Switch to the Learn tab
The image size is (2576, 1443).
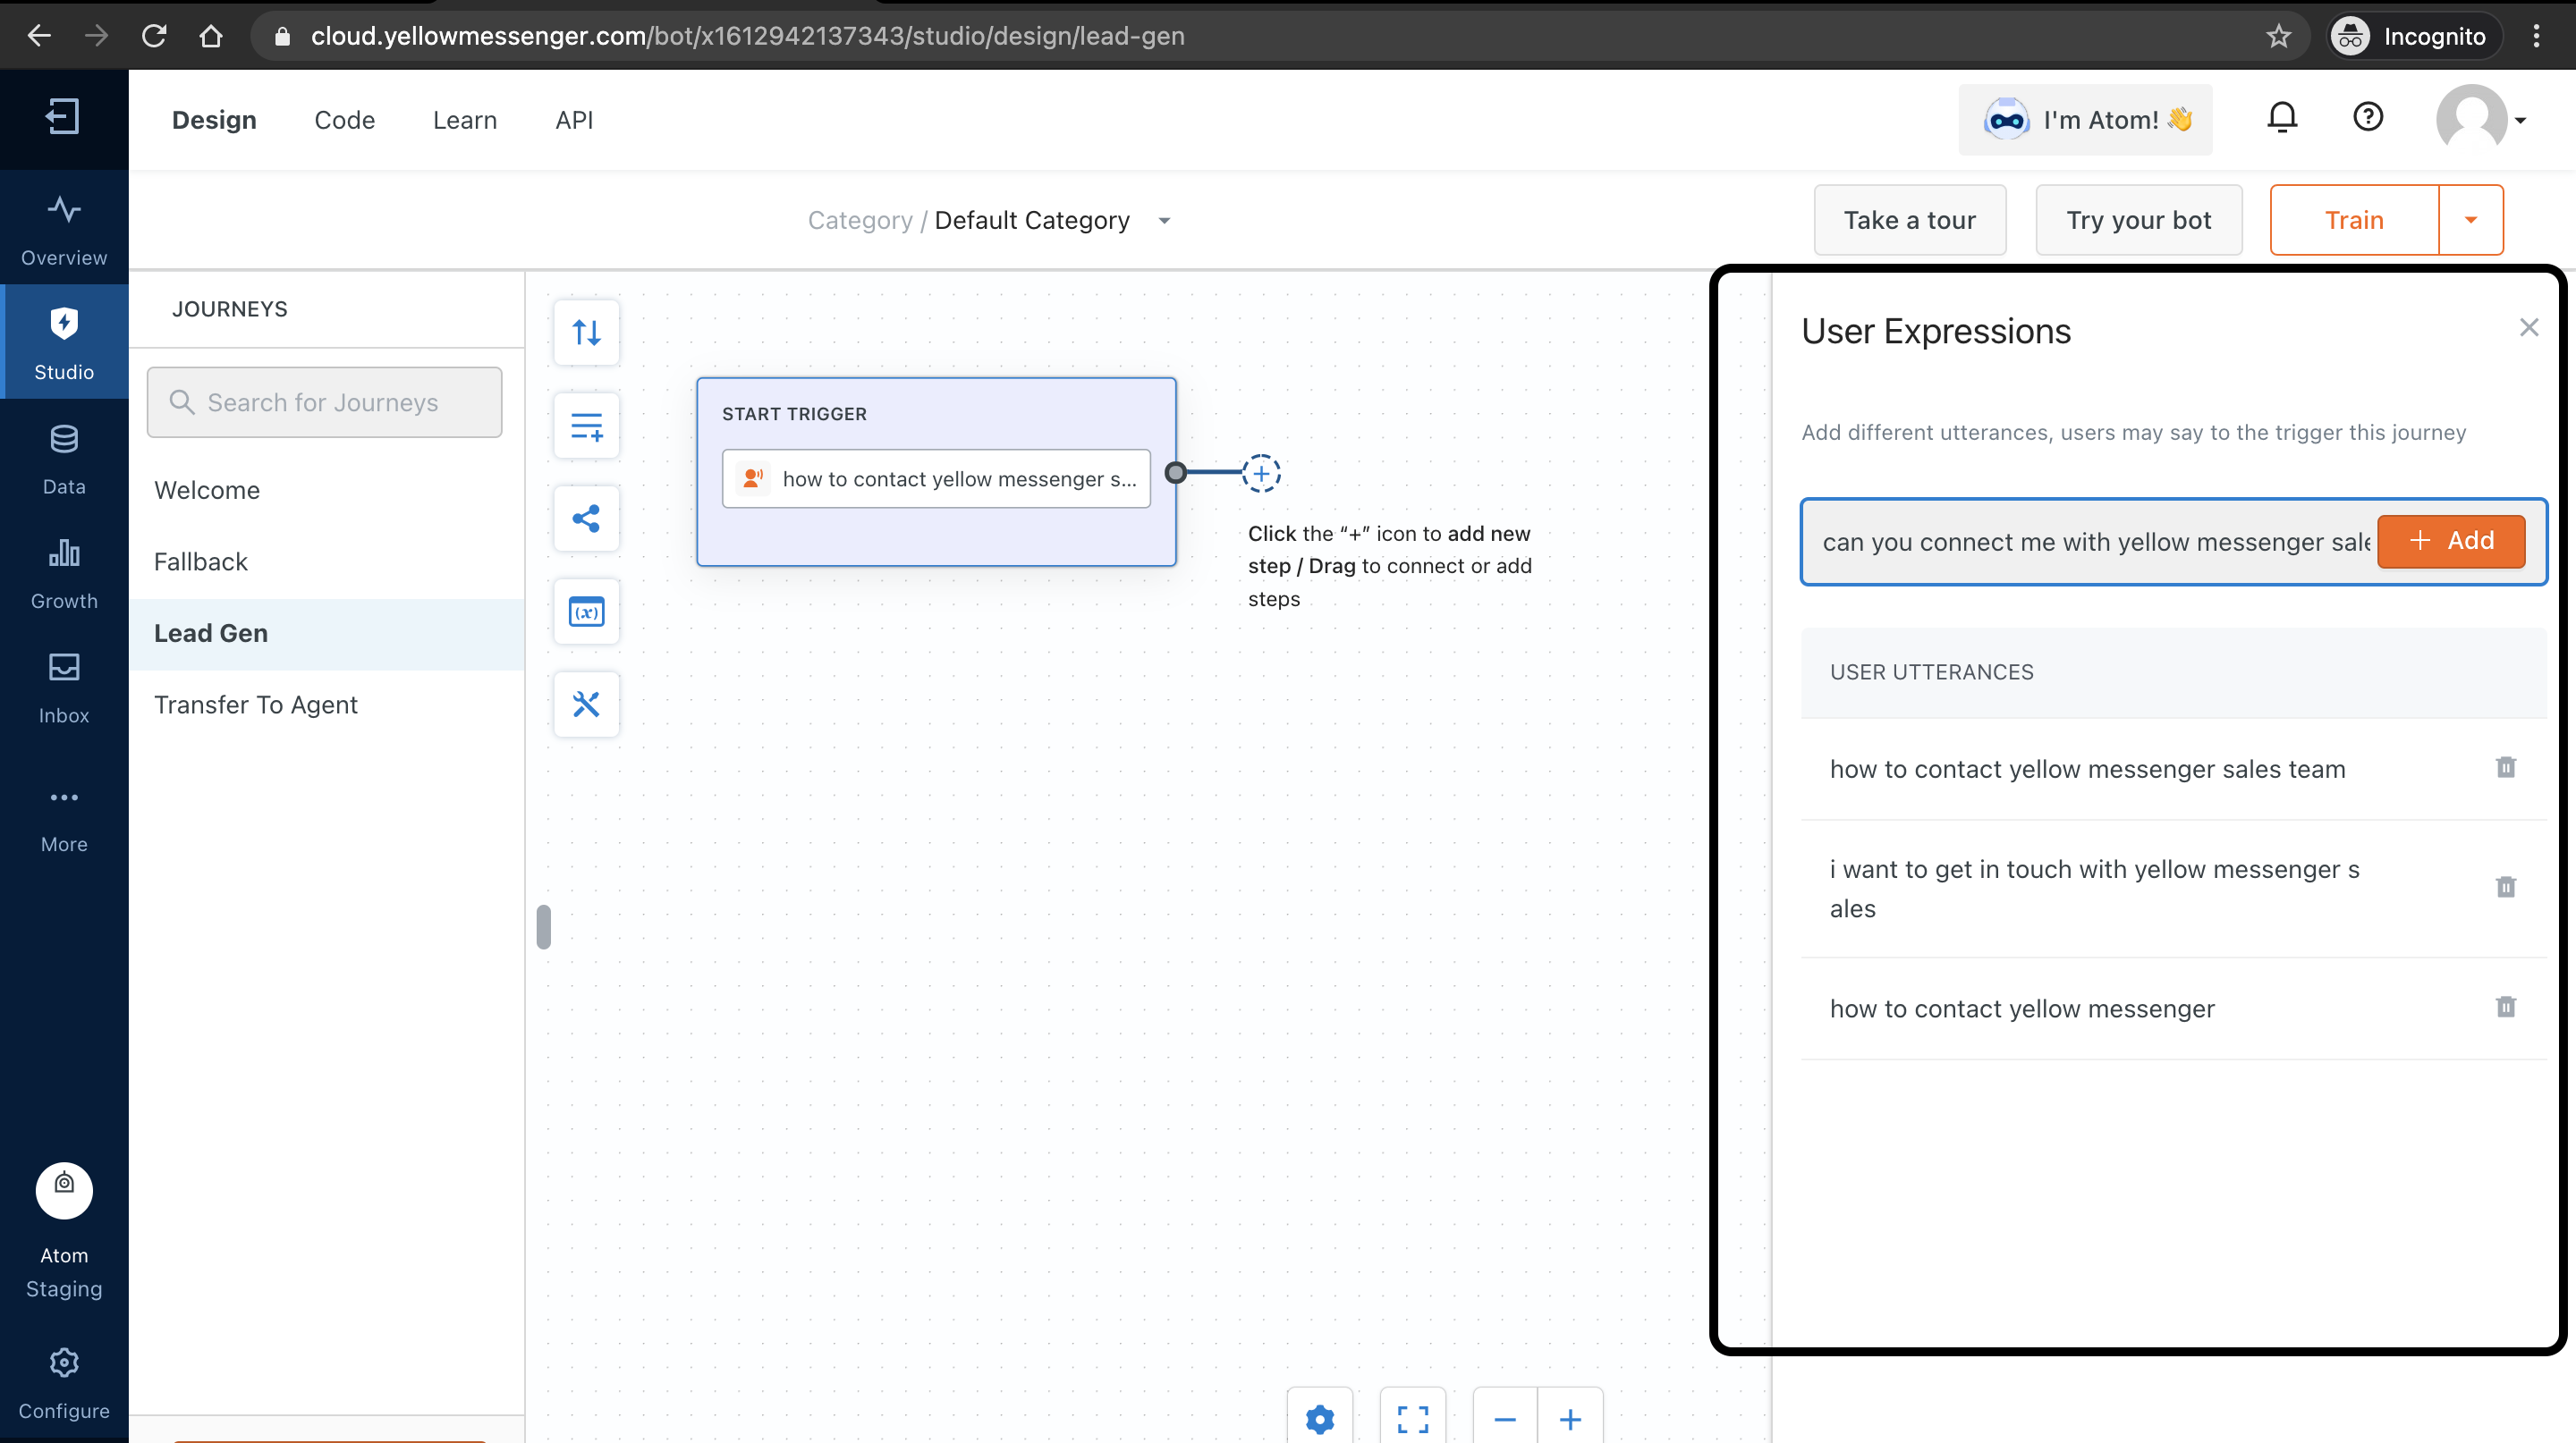click(465, 120)
